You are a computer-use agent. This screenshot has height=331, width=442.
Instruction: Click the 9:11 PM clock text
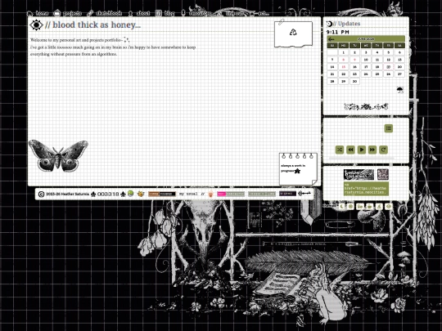click(x=338, y=32)
